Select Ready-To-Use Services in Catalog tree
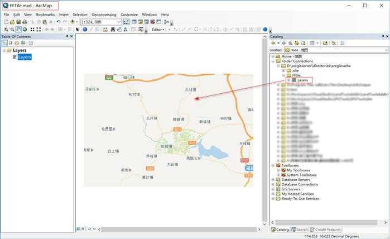The image size is (390, 239). click(300, 198)
